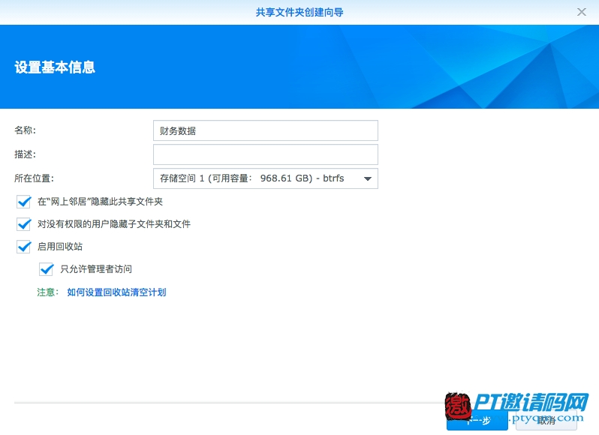Image resolution: width=599 pixels, height=435 pixels.
Task: Disable the 启用回收站 checkbox
Action: tap(23, 247)
